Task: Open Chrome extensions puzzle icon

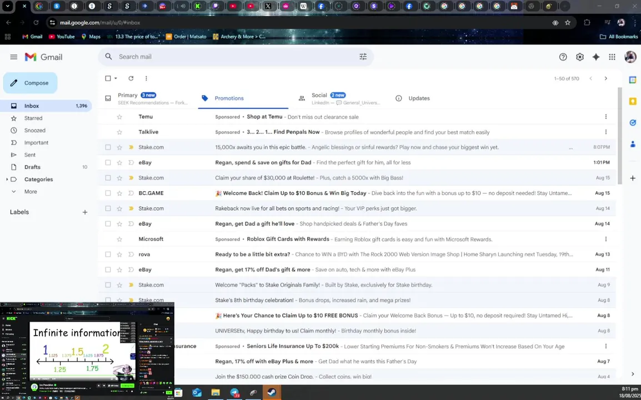Action: pos(587,23)
